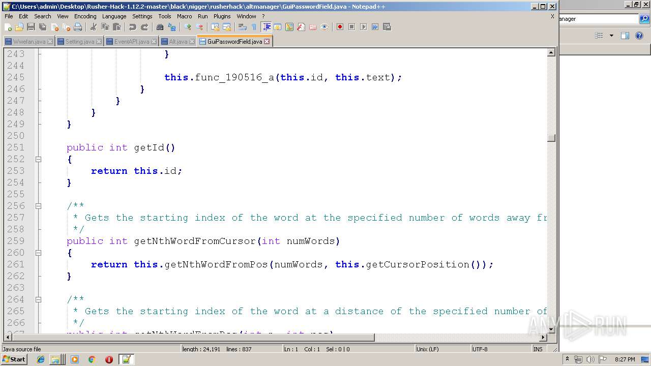Close the GuiPasswordField.java tab
651x366 pixels.
point(267,42)
